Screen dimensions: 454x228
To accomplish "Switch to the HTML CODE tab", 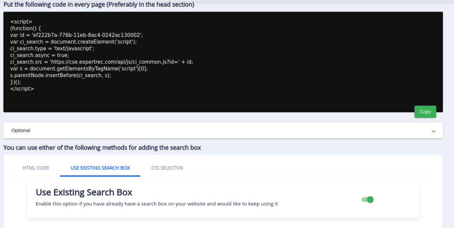I will (x=36, y=168).
